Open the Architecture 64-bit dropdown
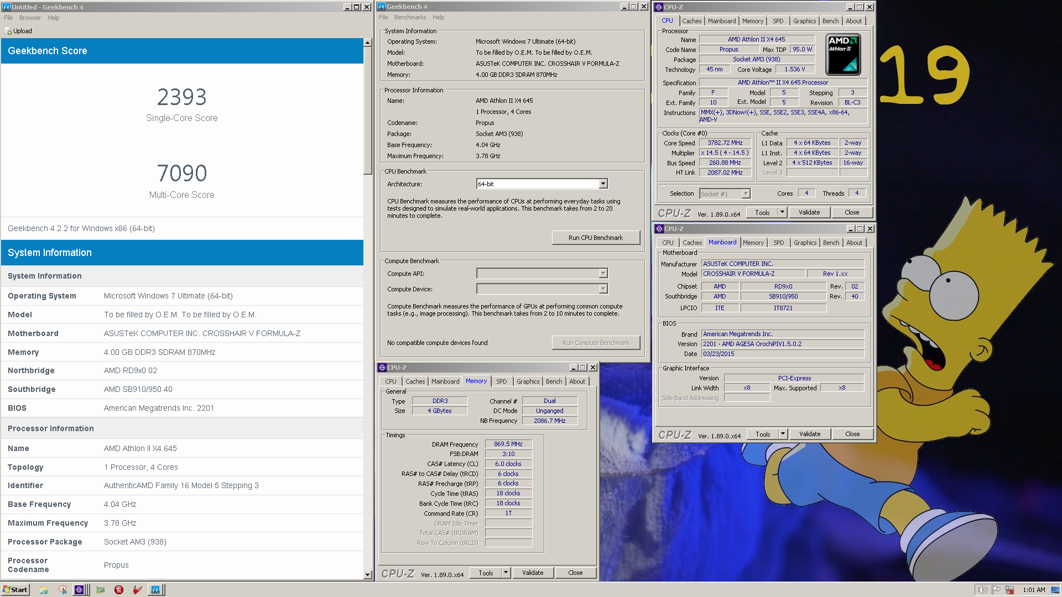 click(x=603, y=184)
